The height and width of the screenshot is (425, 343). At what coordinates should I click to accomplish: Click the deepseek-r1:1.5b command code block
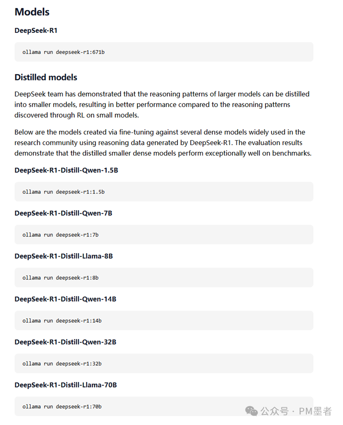[163, 191]
